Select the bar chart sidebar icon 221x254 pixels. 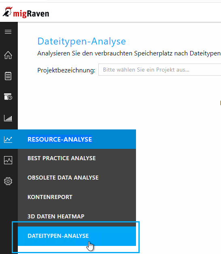pyautogui.click(x=8, y=118)
